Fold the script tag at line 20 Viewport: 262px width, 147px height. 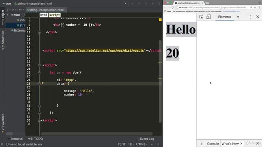click(x=39, y=65)
